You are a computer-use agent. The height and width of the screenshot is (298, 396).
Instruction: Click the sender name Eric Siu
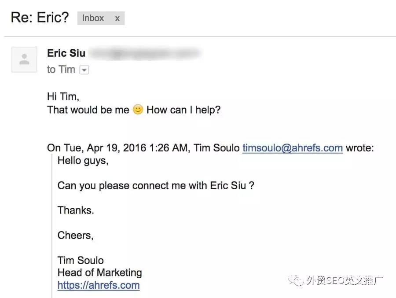pos(66,53)
